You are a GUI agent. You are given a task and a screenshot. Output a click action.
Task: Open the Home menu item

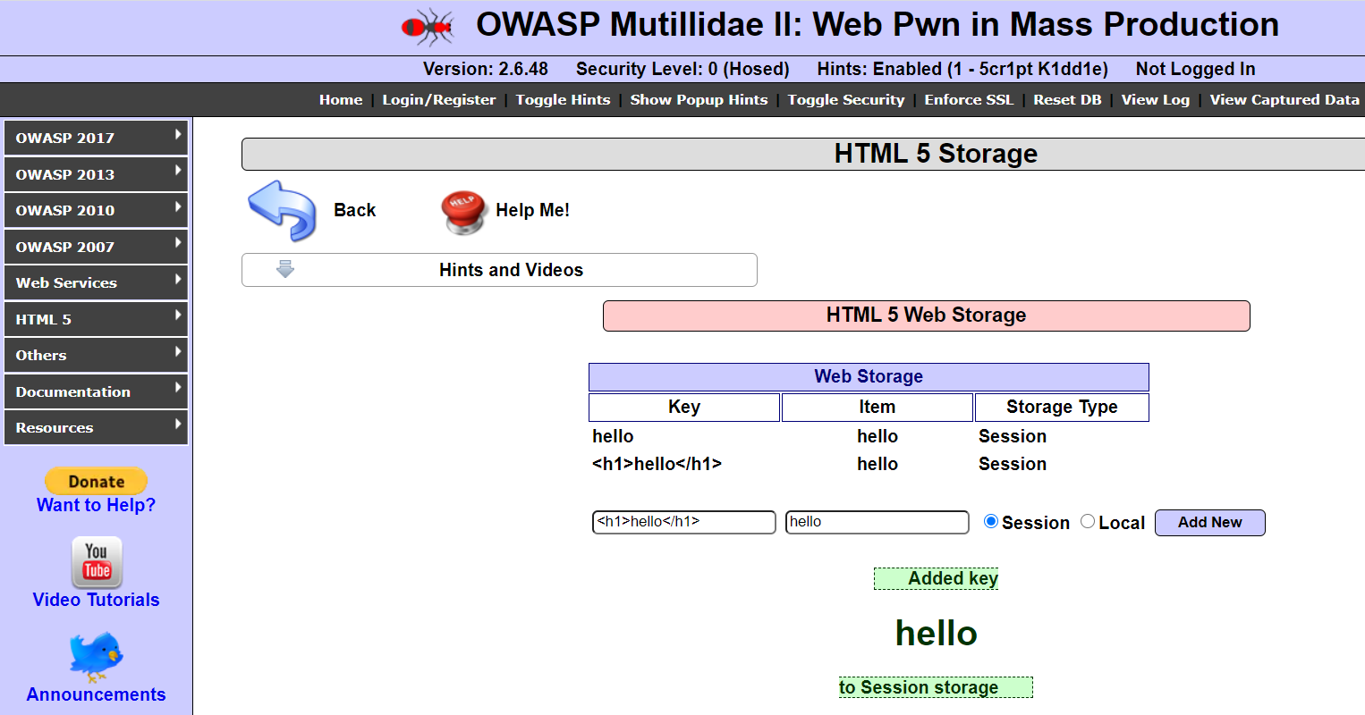(x=341, y=99)
